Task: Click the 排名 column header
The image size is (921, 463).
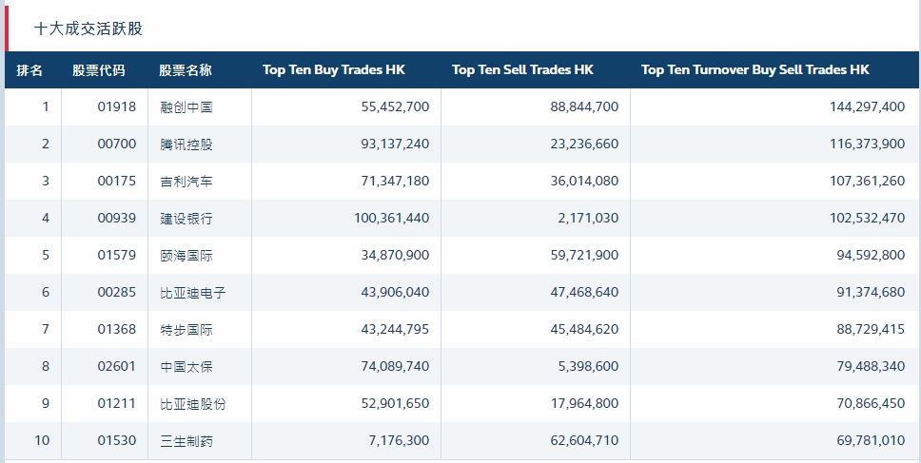Action: pos(30,70)
